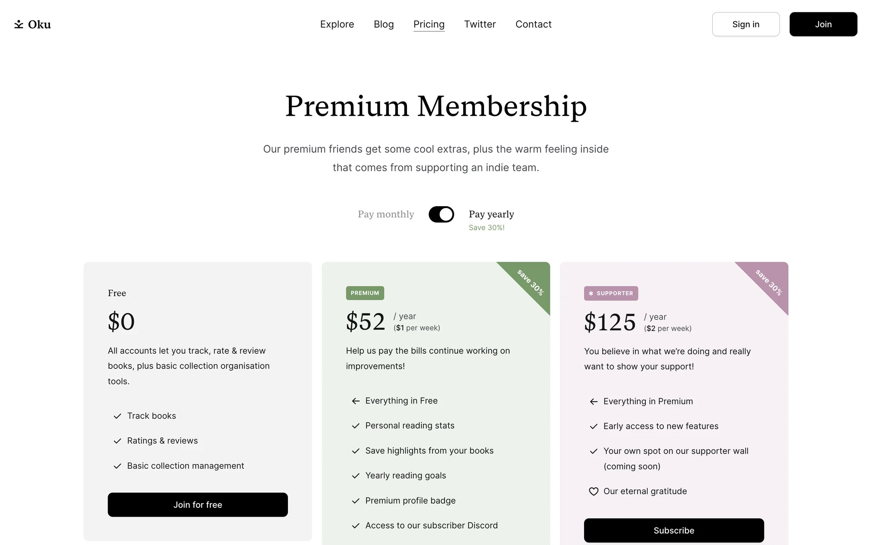This screenshot has height=545, width=872.
Task: Click the Oku logo icon
Action: point(19,24)
